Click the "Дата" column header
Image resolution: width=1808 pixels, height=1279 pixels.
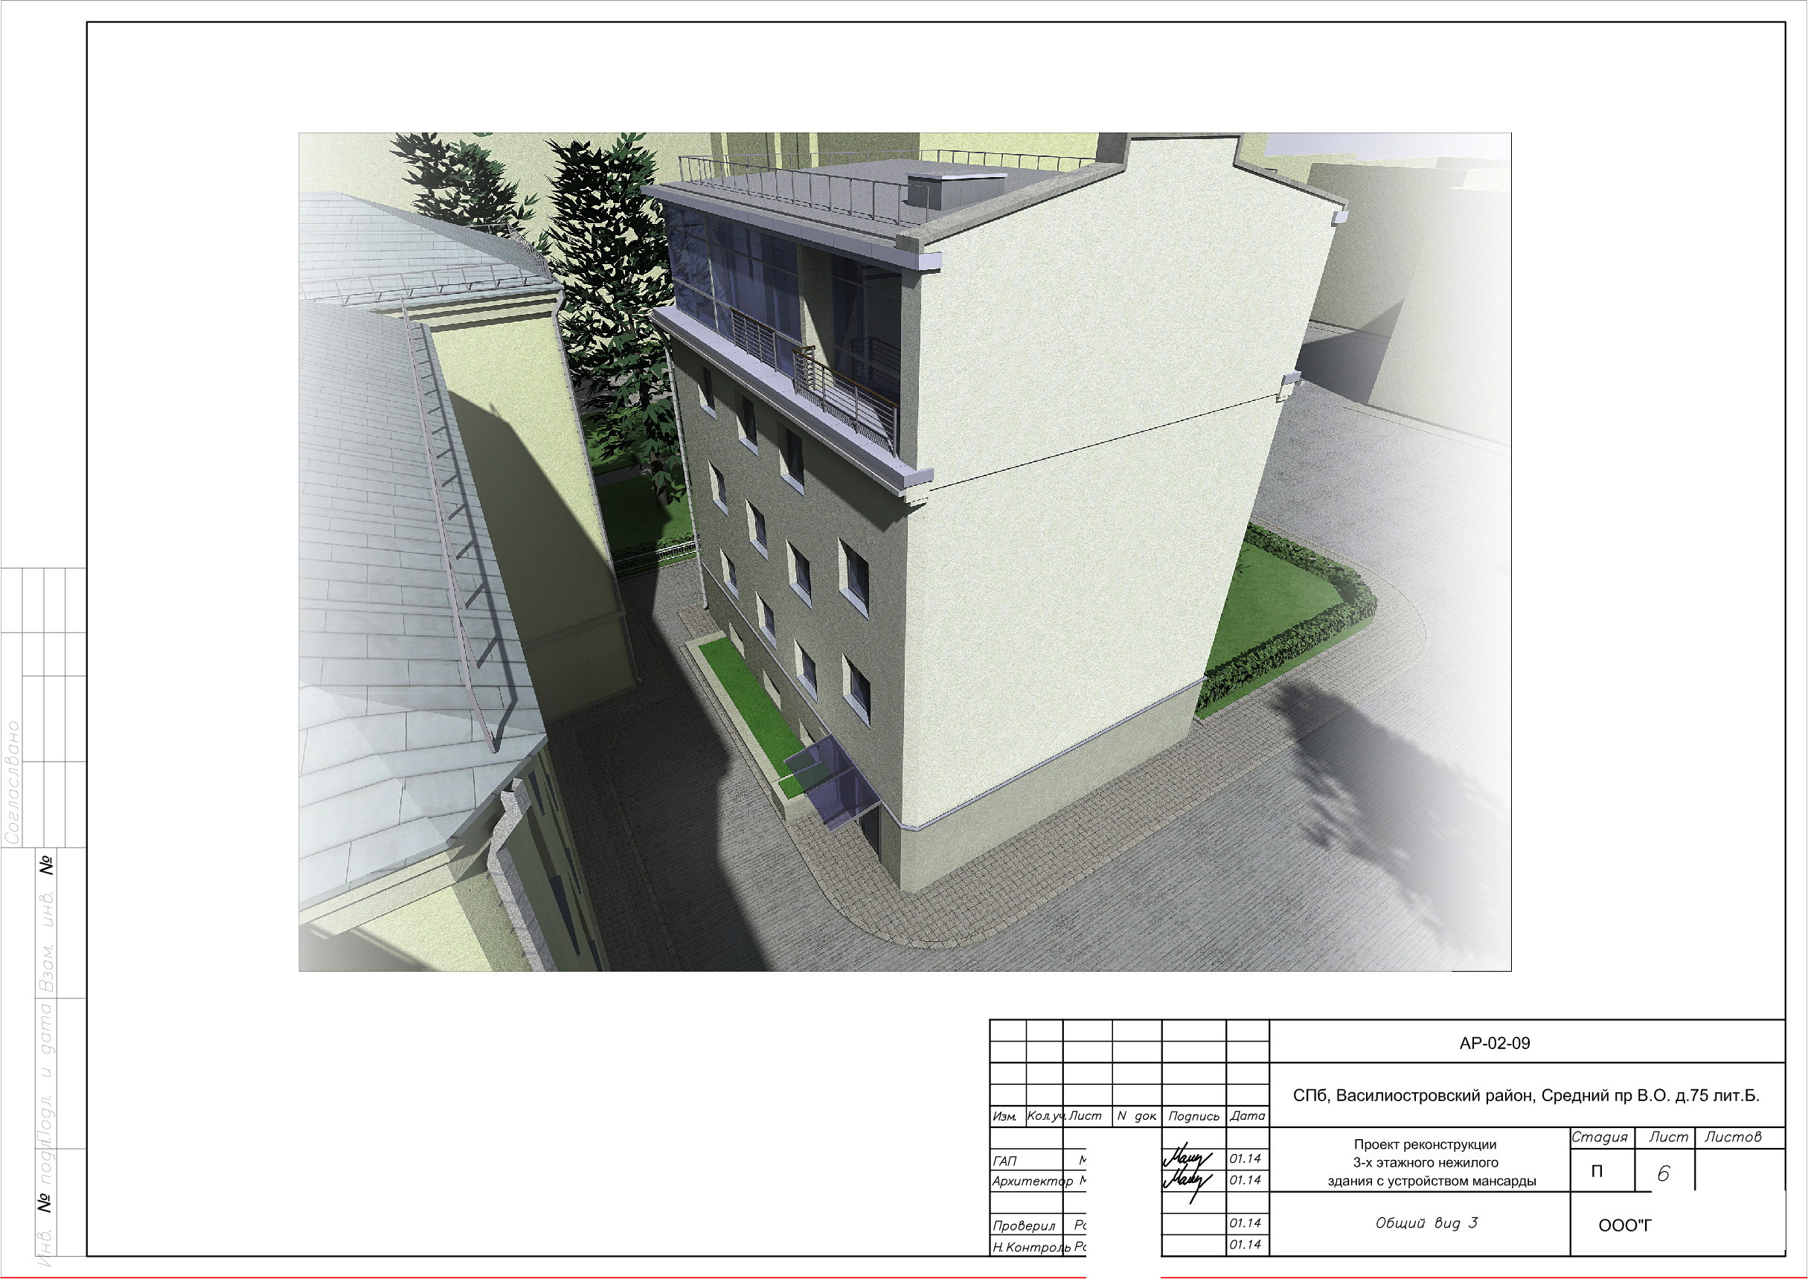pos(1247,1116)
